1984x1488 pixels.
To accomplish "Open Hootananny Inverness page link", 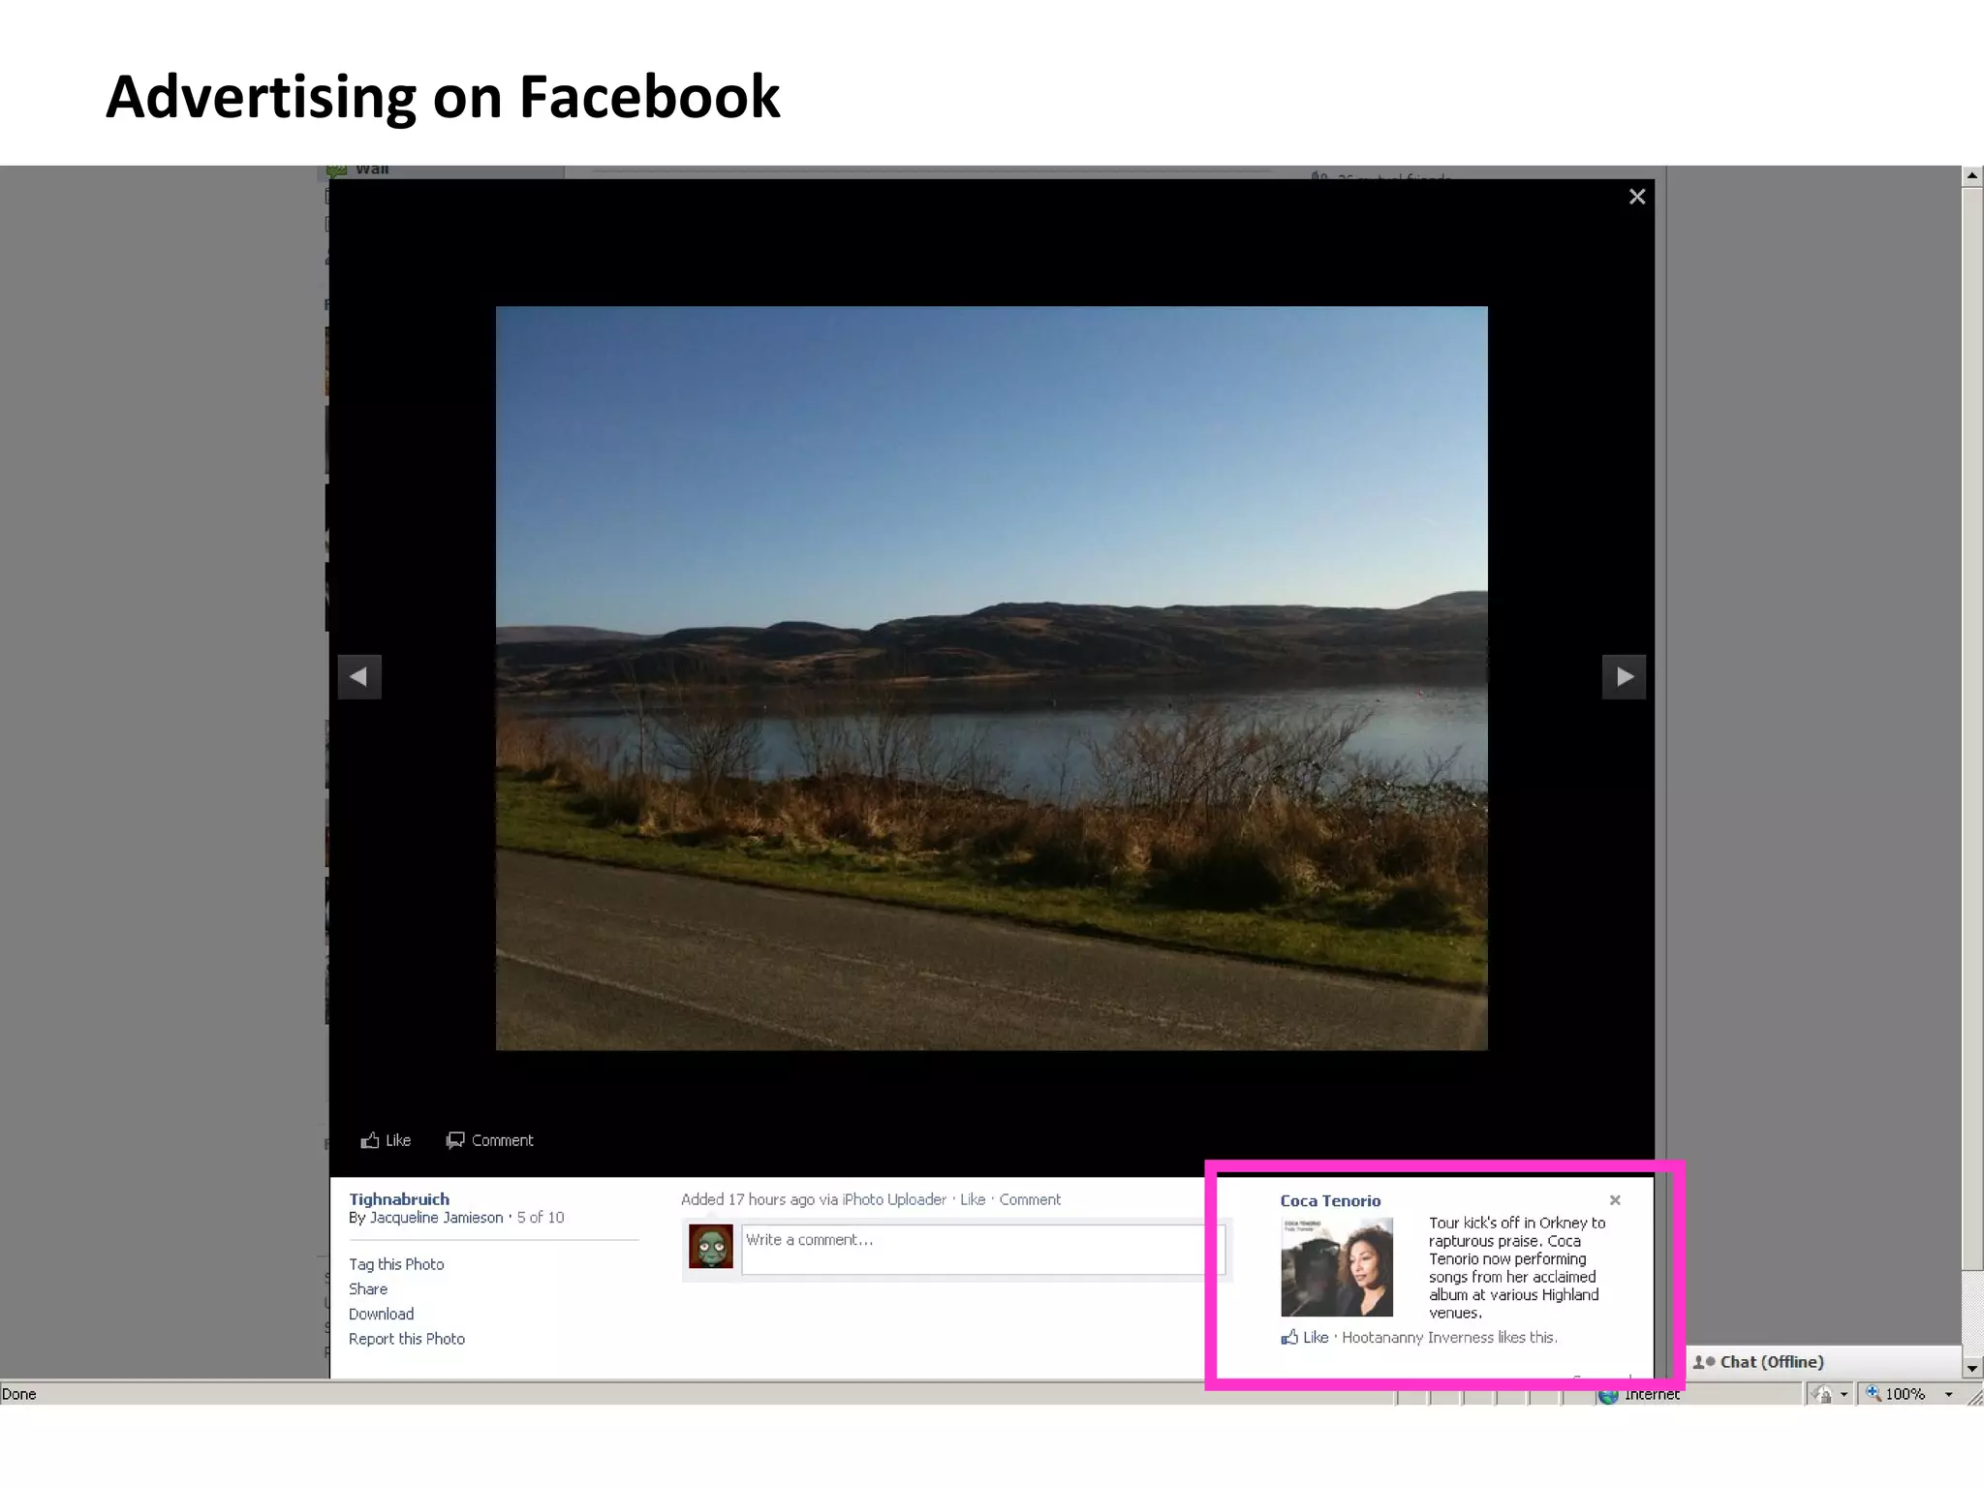I will tap(1418, 1338).
